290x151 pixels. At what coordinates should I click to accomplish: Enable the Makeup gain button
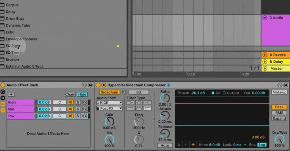tap(279, 92)
